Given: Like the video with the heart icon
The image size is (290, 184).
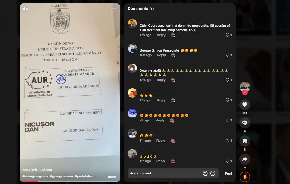Looking at the screenshot, I should (x=245, y=105).
